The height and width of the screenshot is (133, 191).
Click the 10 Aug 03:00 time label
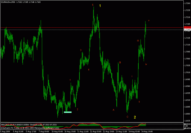coord(57,131)
